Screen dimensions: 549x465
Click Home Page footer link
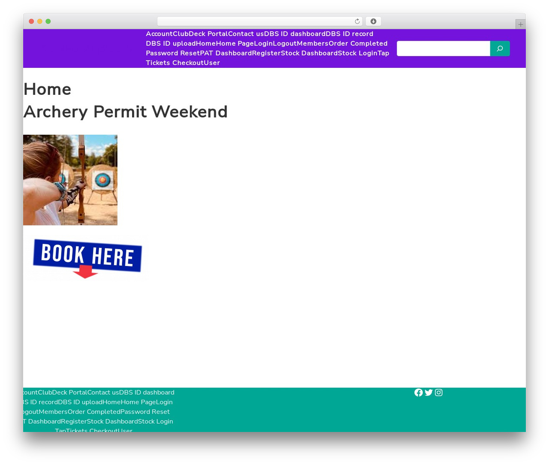[138, 402]
